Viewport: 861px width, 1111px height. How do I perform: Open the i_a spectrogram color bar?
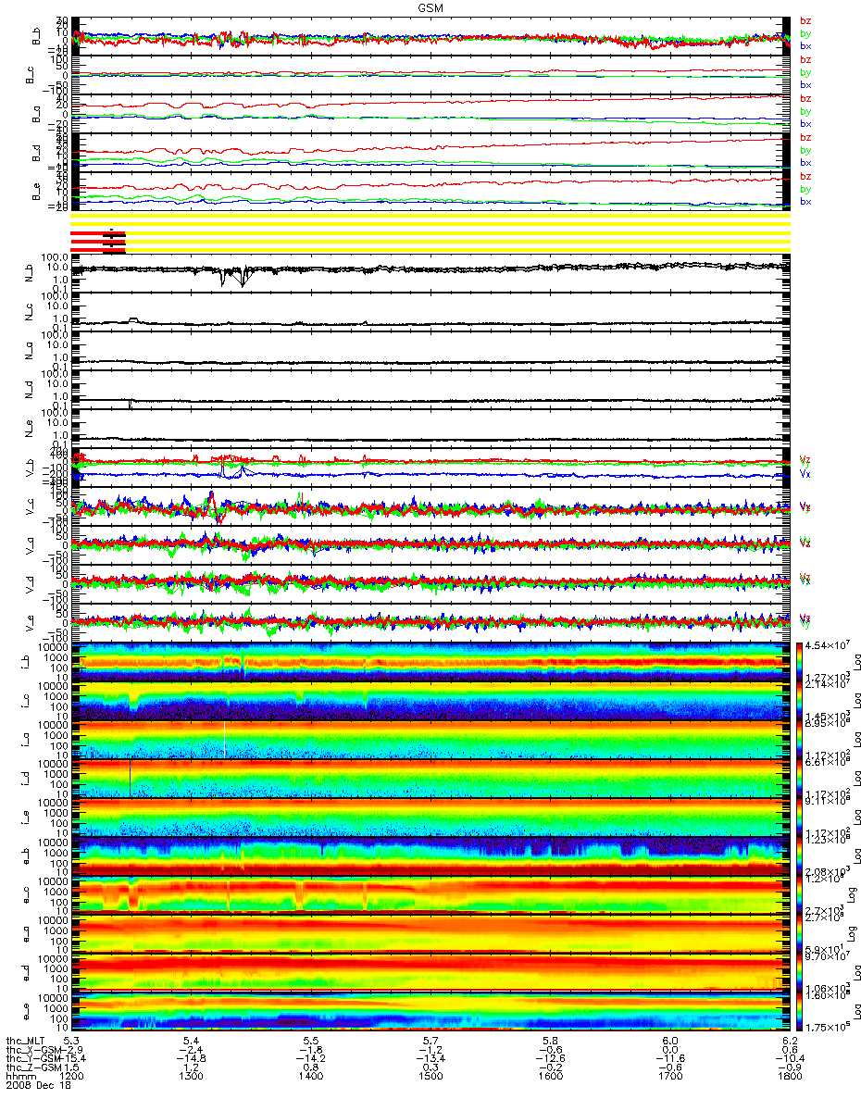(x=798, y=738)
